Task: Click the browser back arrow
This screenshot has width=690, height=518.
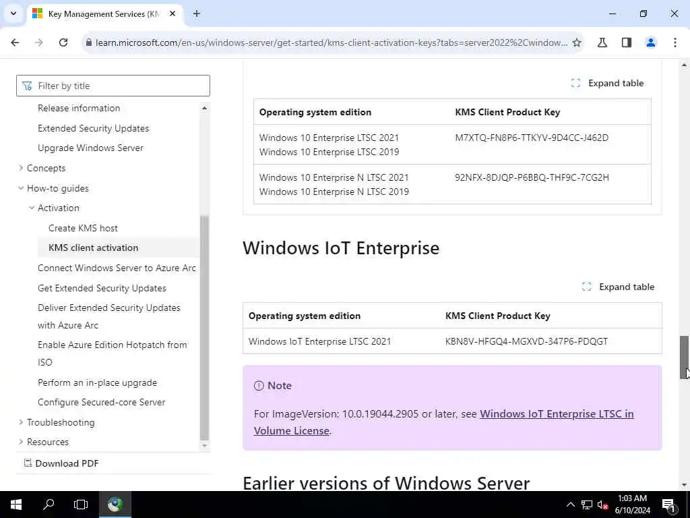Action: [x=15, y=42]
